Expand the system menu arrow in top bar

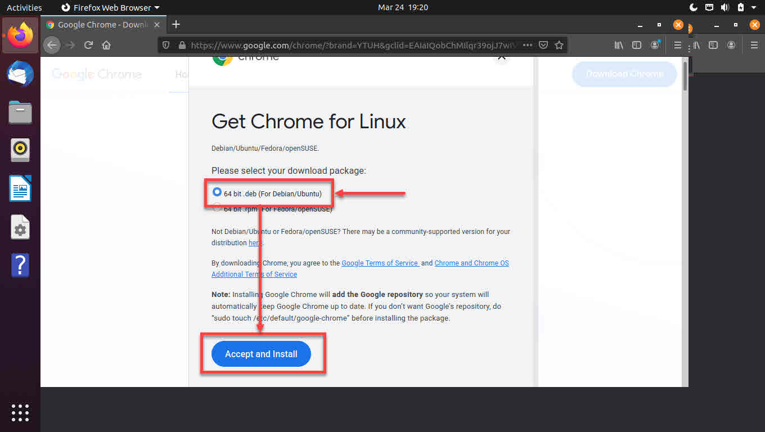click(754, 7)
